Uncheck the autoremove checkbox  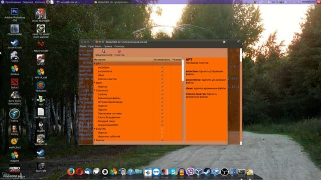coord(162,71)
